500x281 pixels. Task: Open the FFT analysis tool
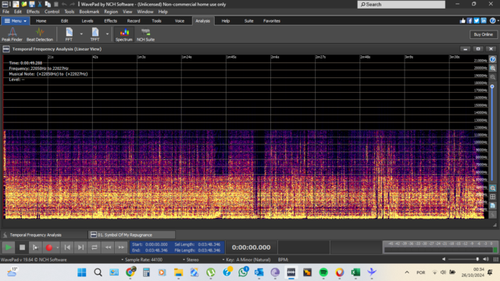click(x=69, y=34)
